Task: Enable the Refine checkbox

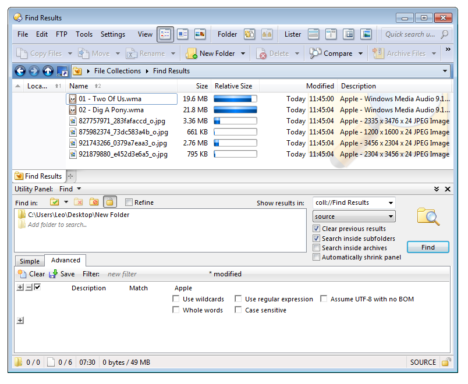Action: pos(129,202)
